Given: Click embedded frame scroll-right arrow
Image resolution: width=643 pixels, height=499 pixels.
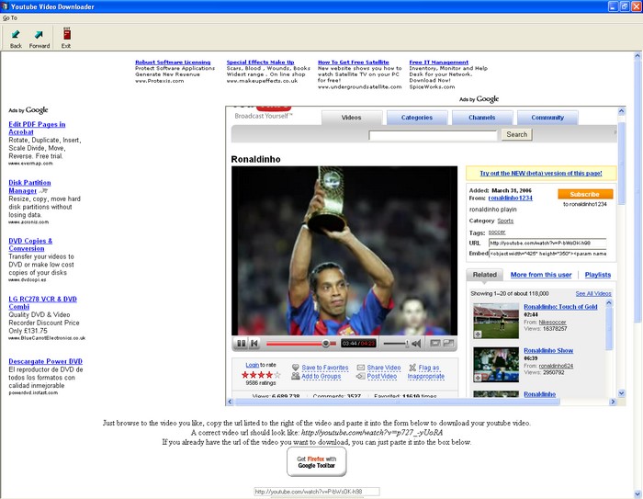Looking at the screenshot, I should point(613,402).
